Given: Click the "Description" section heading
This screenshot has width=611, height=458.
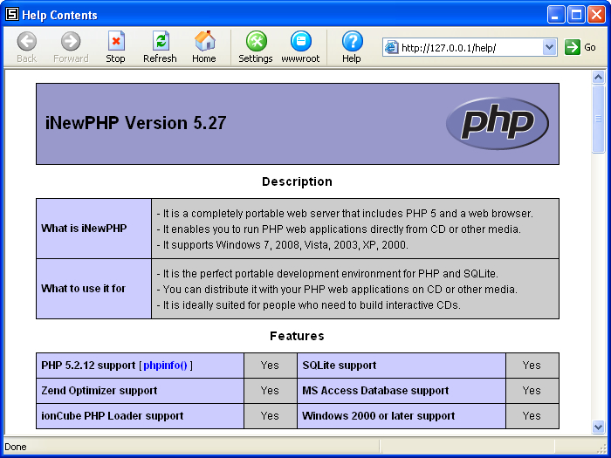Looking at the screenshot, I should point(298,181).
